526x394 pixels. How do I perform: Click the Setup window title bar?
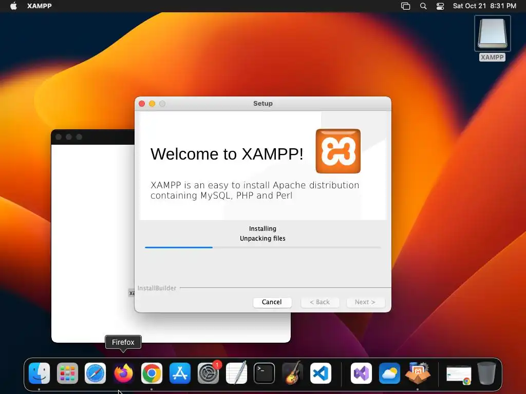point(263,104)
